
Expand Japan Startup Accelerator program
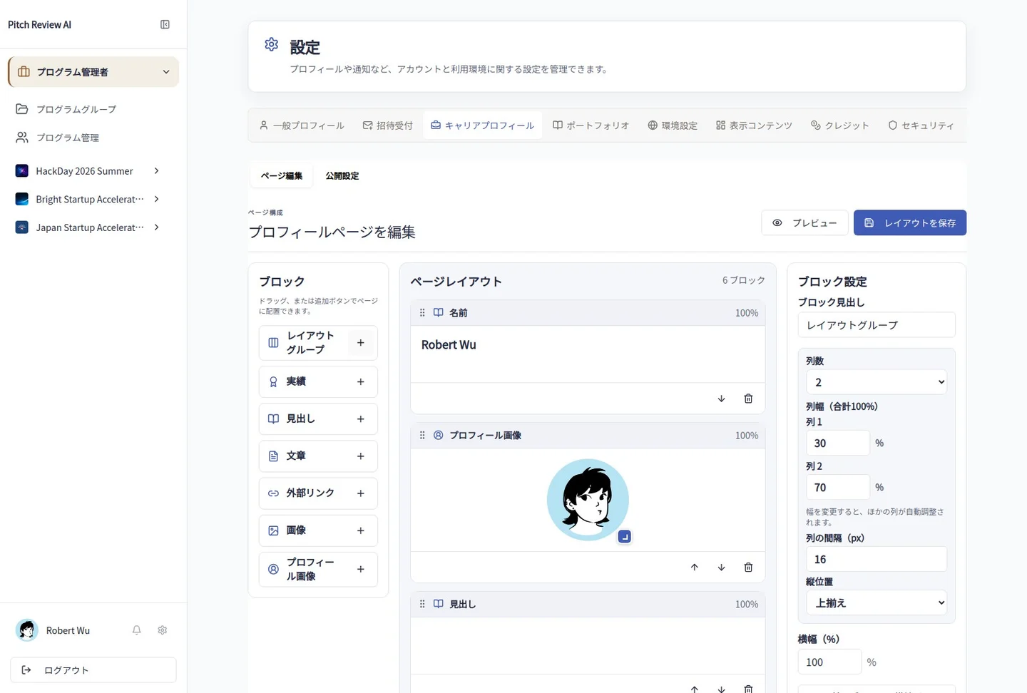pos(156,227)
